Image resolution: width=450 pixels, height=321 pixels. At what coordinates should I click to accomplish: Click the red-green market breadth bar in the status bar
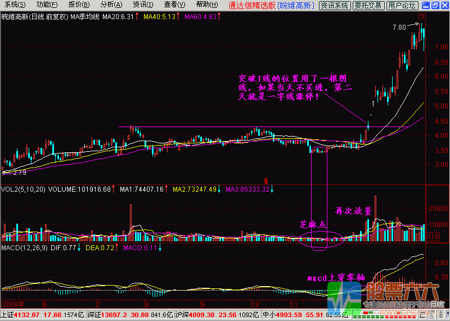[x=385, y=314]
